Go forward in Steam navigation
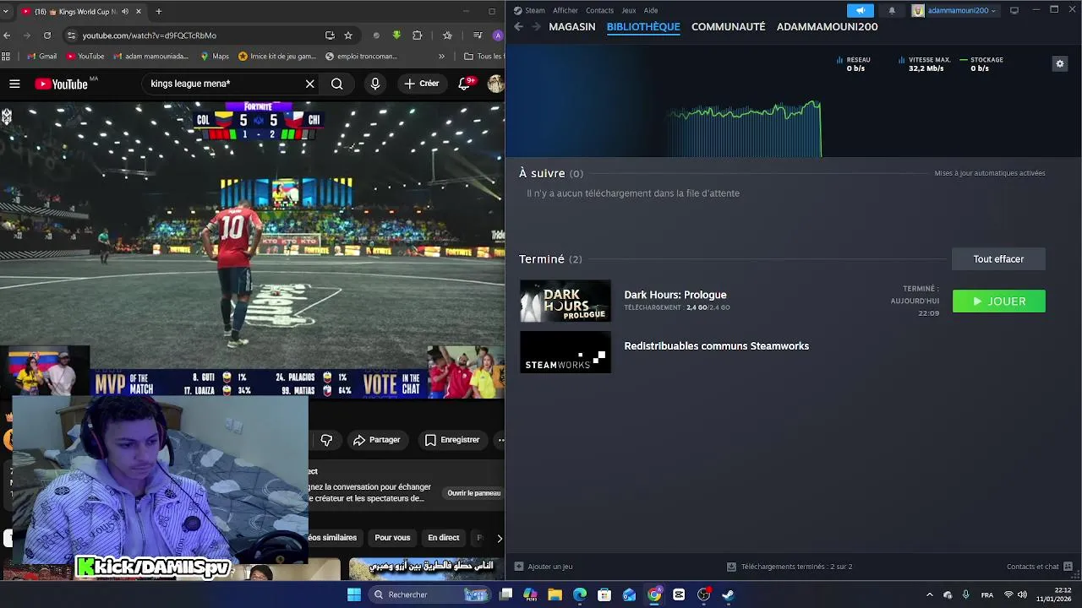1082x608 pixels. 536,27
